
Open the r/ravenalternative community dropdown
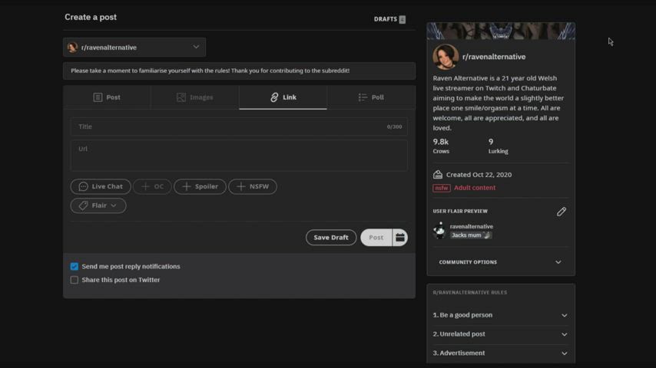coord(134,48)
